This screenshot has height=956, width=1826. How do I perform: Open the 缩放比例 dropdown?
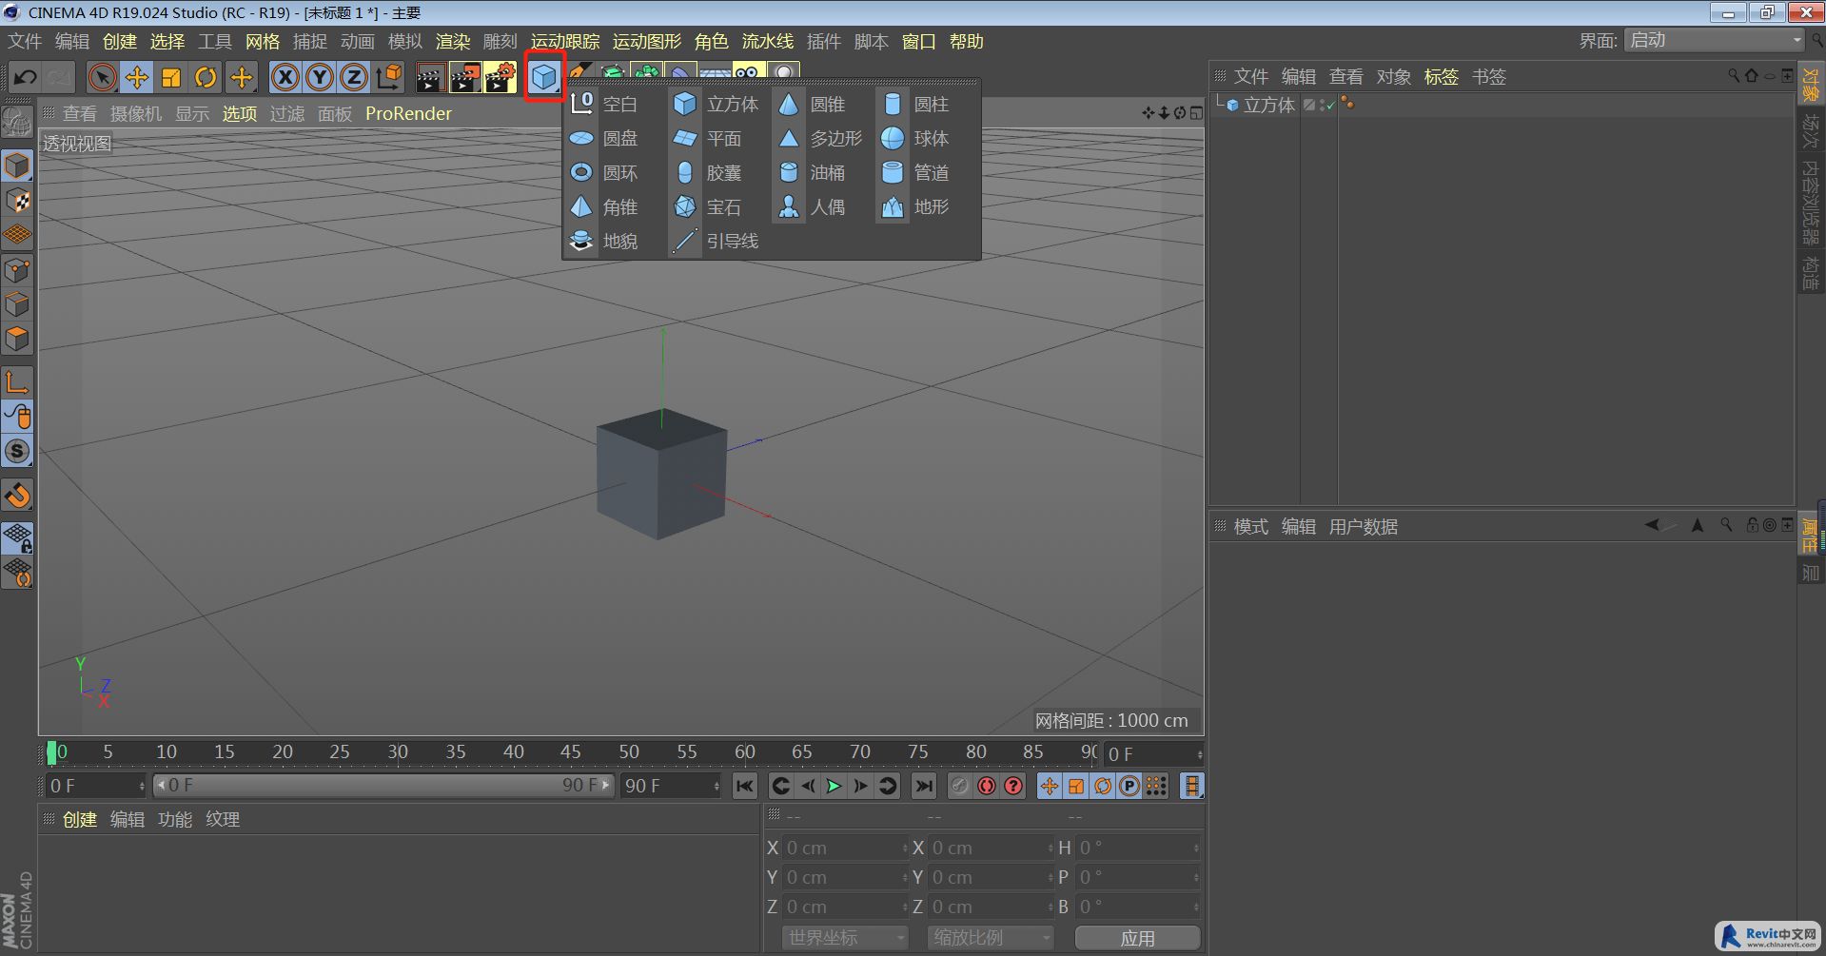coord(991,938)
